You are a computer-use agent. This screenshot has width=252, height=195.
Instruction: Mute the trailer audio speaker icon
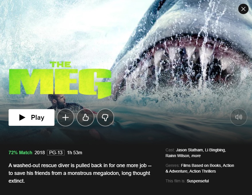point(239,117)
